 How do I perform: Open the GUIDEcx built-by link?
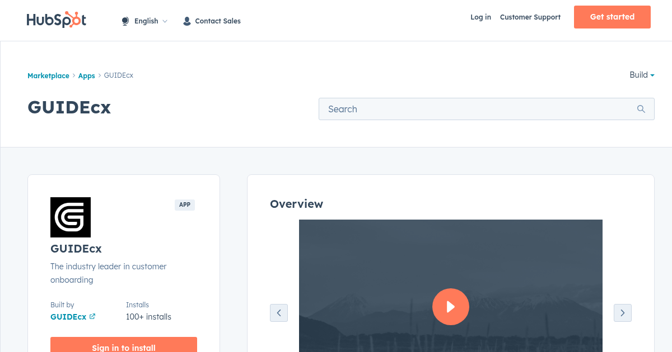coord(68,317)
